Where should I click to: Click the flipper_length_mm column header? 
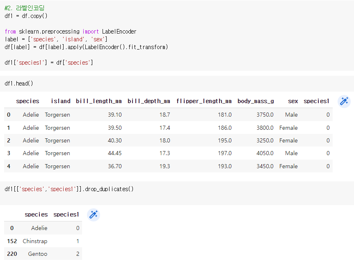[204, 101]
